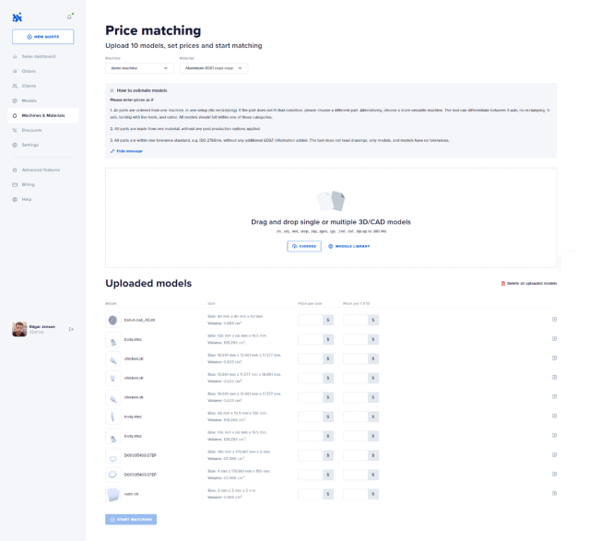Image resolution: width=590 pixels, height=541 pixels.
Task: Open the Models Library link
Action: pos(349,246)
